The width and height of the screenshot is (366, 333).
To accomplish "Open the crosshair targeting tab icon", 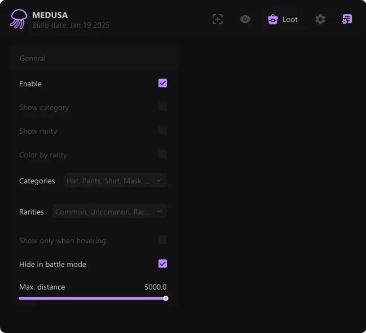I will coord(218,19).
